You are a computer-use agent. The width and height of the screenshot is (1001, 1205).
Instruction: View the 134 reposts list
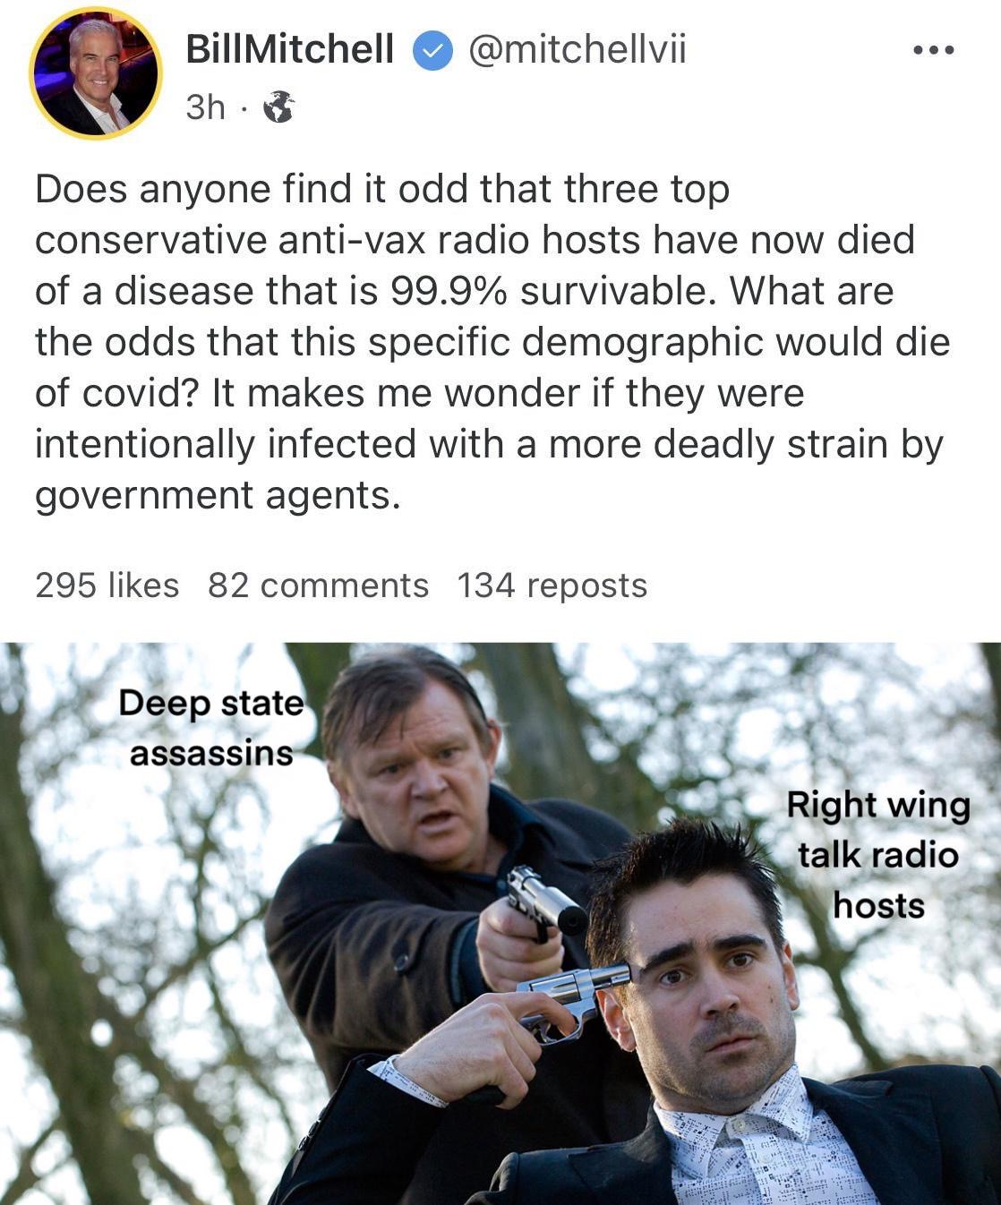click(552, 585)
